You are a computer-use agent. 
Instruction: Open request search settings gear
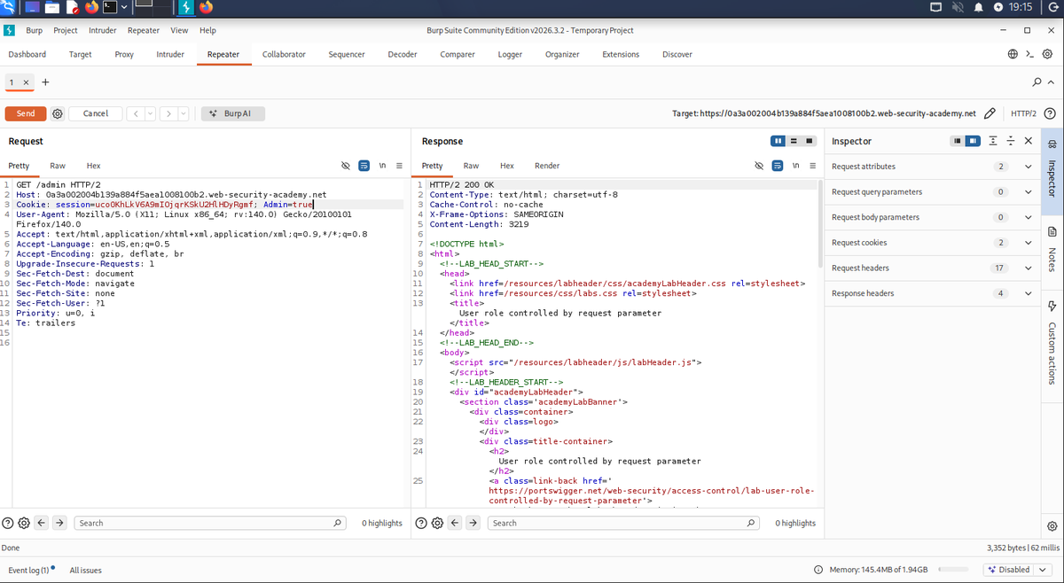[x=24, y=523]
